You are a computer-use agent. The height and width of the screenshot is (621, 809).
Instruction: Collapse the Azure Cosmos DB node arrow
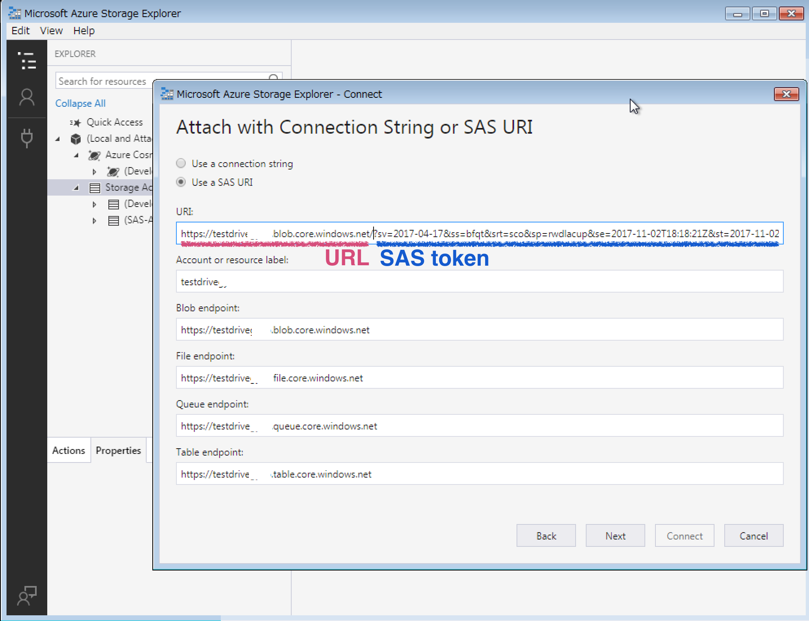pos(77,155)
